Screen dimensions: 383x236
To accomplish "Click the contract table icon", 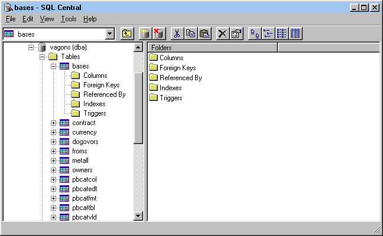I will [64, 123].
